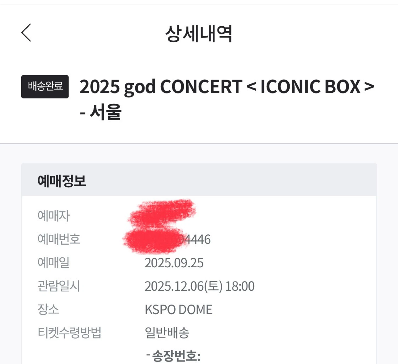Click the 예매정보 section header
Viewport: 398px width, 364px height.
pyautogui.click(x=62, y=181)
